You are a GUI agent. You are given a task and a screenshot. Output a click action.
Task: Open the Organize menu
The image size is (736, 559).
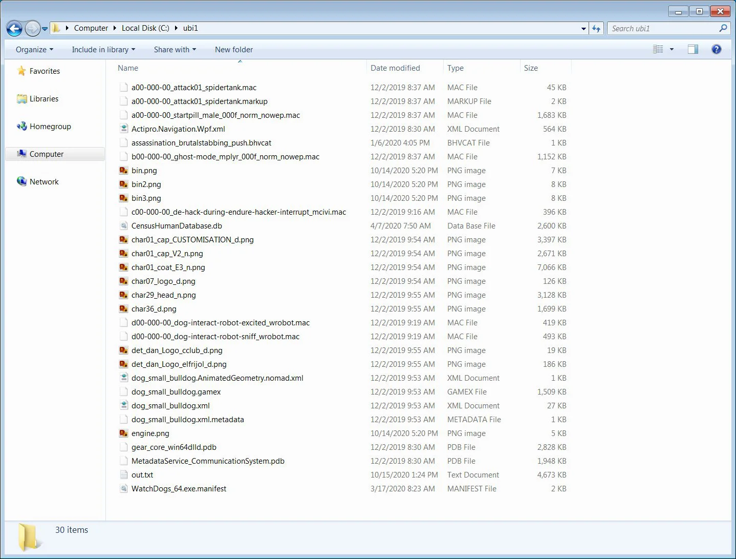pos(34,50)
